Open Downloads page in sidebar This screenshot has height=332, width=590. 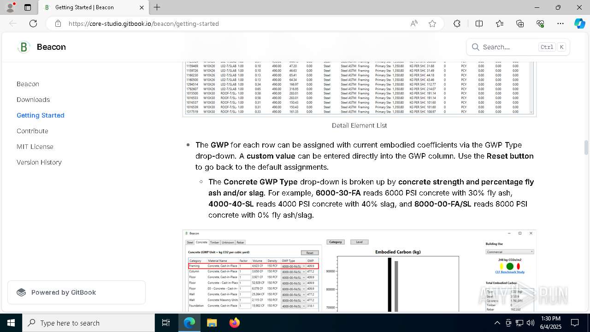(33, 100)
